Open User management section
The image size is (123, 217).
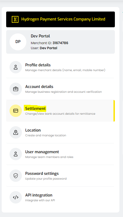click(61, 154)
